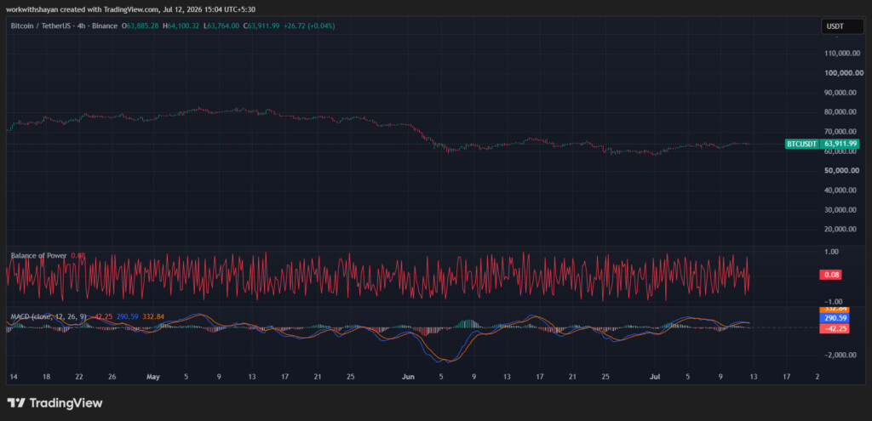The image size is (872, 421).
Task: Click the +26.72 (+0.04%) change value
Action: pos(308,26)
